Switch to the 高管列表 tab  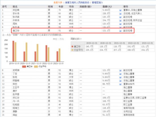point(58,3)
